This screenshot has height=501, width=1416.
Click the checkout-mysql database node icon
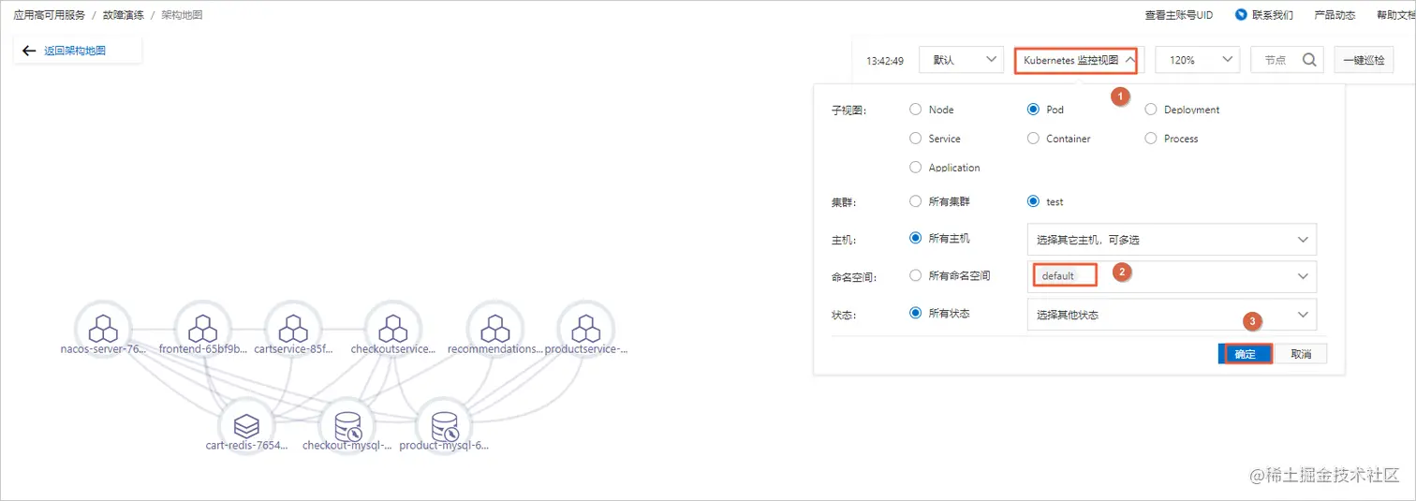tap(347, 426)
